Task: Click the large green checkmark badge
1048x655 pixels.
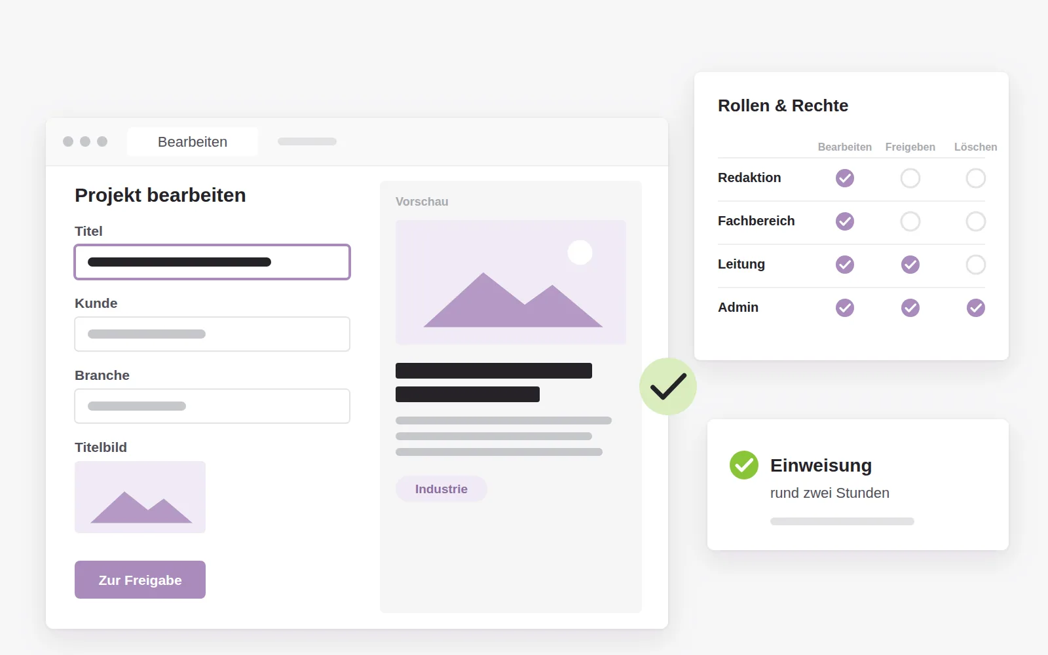Action: (x=668, y=386)
